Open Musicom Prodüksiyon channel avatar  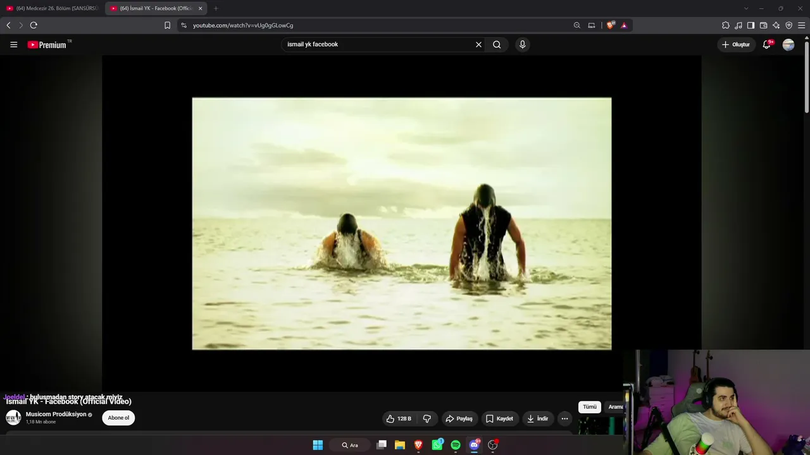coord(13,418)
